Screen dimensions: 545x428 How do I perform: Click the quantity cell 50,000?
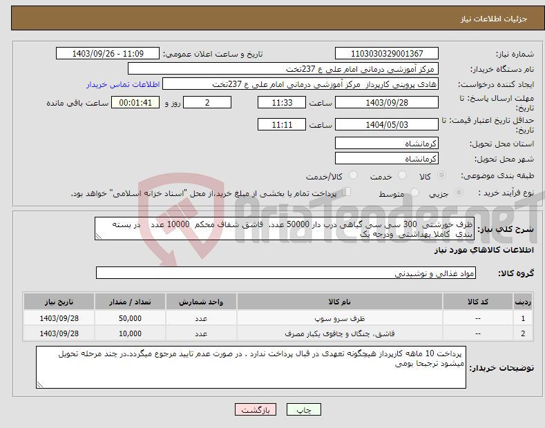(130, 318)
